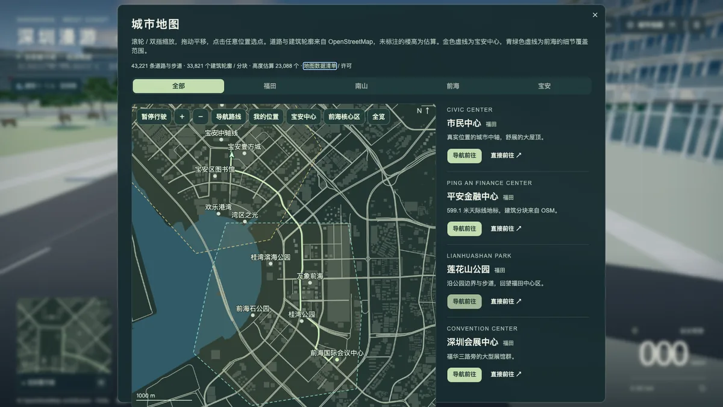Open the 地图数据清单 link
The height and width of the screenshot is (407, 723).
coord(320,66)
